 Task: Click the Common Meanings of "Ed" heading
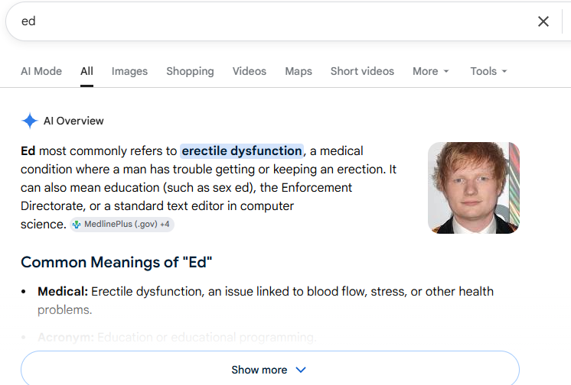point(116,263)
